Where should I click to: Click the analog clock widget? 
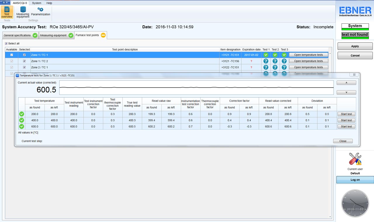(355, 203)
